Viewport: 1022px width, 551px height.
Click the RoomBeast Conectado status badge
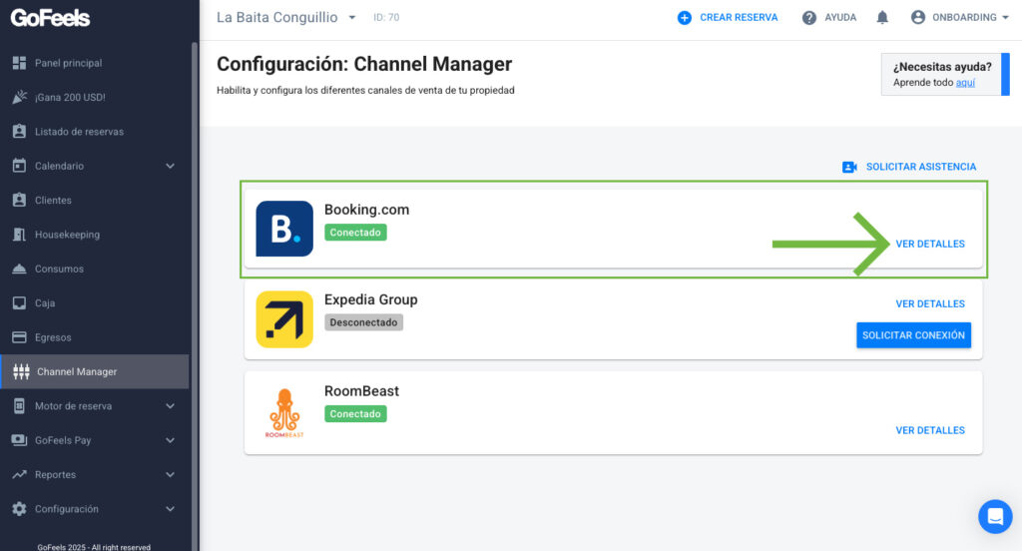point(355,413)
